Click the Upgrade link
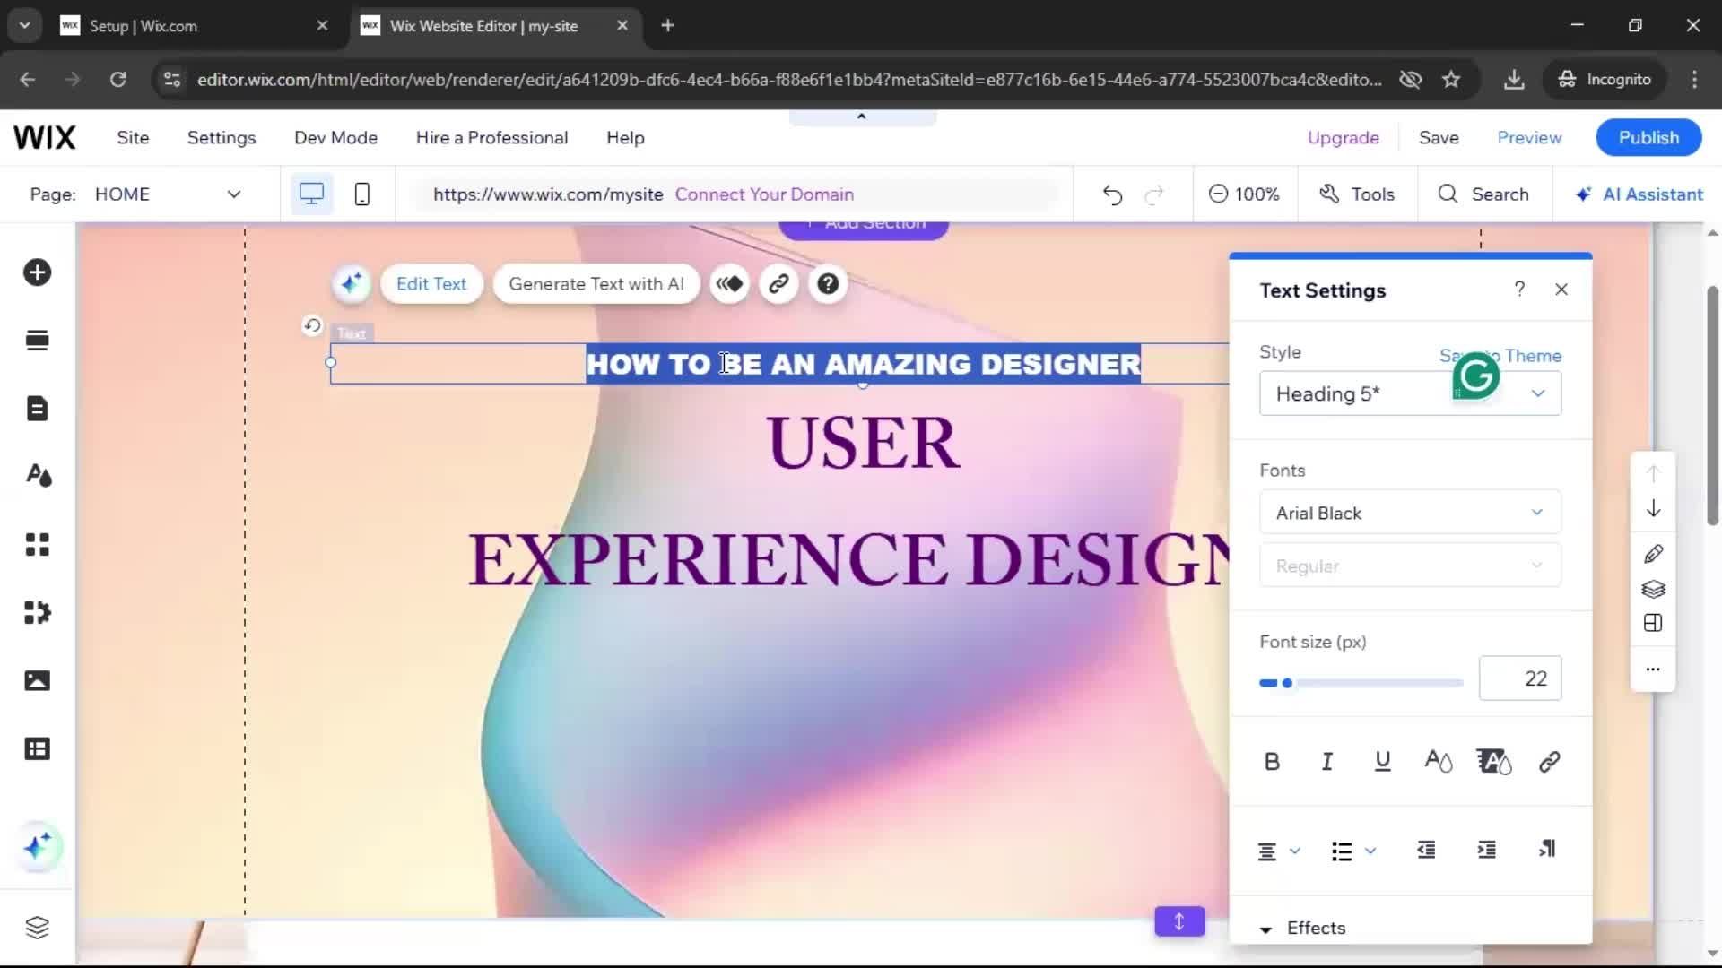1722x968 pixels. 1343,138
